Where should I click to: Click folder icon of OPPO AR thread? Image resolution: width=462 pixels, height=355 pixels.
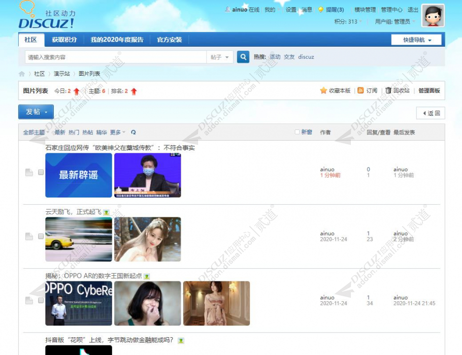point(29,301)
